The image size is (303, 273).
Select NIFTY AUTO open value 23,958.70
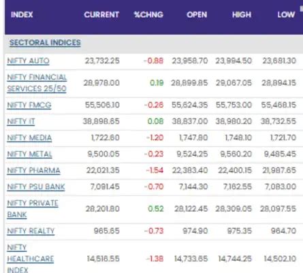pos(190,61)
